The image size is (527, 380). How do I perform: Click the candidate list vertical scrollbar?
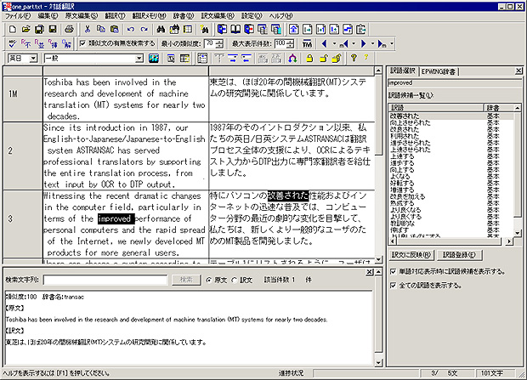click(518, 170)
